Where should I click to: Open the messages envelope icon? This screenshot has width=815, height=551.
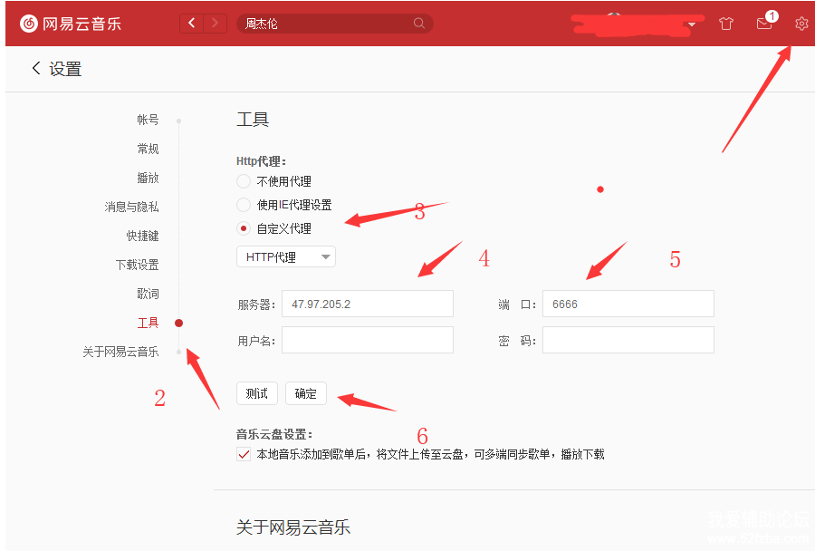point(764,24)
